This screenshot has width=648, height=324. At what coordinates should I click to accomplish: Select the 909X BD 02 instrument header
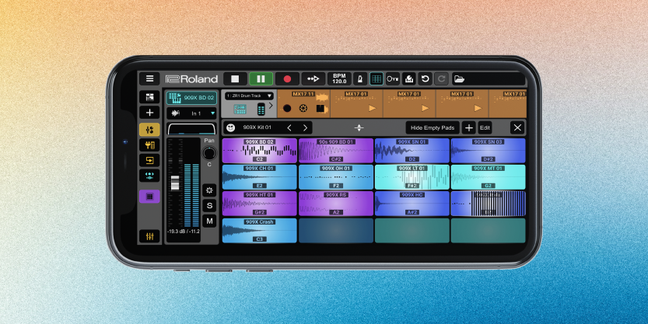(191, 98)
